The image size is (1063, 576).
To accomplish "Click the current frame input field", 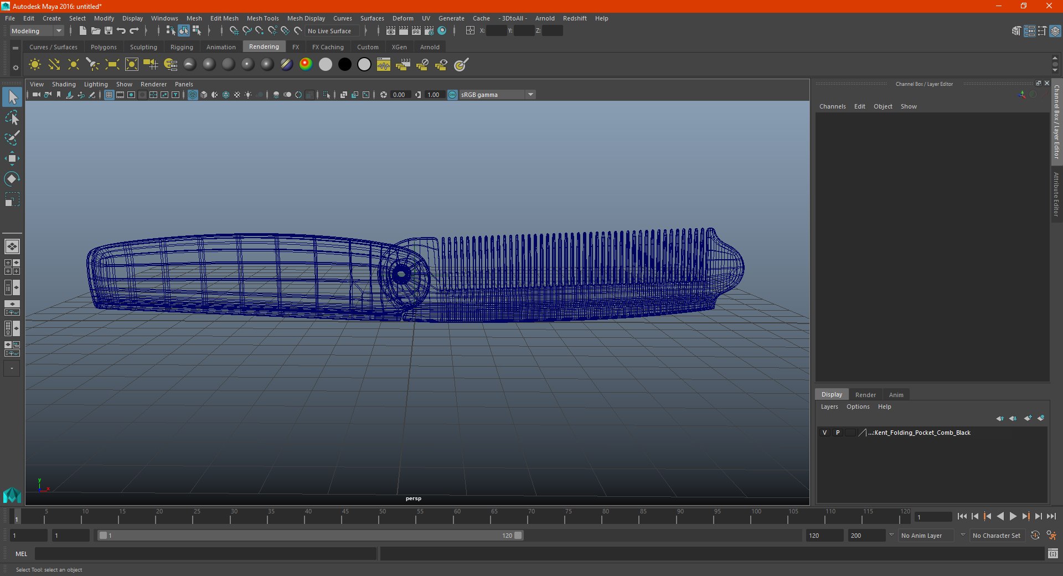I will pos(933,517).
